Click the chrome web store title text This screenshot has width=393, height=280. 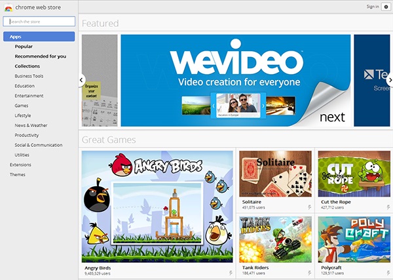(38, 7)
